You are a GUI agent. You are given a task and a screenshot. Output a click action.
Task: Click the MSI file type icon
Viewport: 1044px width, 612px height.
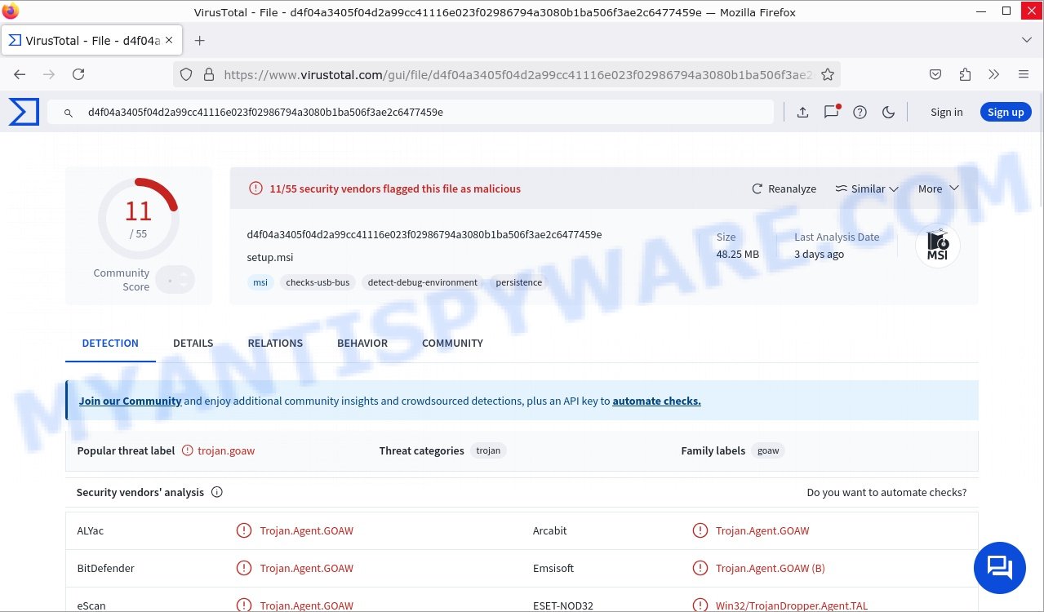938,246
